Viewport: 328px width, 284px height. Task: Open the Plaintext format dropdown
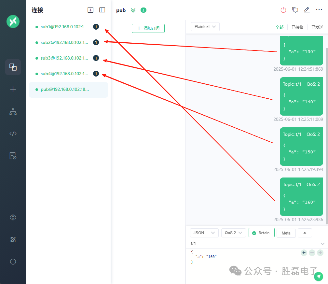(x=205, y=27)
